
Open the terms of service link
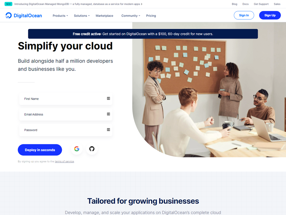tap(64, 162)
